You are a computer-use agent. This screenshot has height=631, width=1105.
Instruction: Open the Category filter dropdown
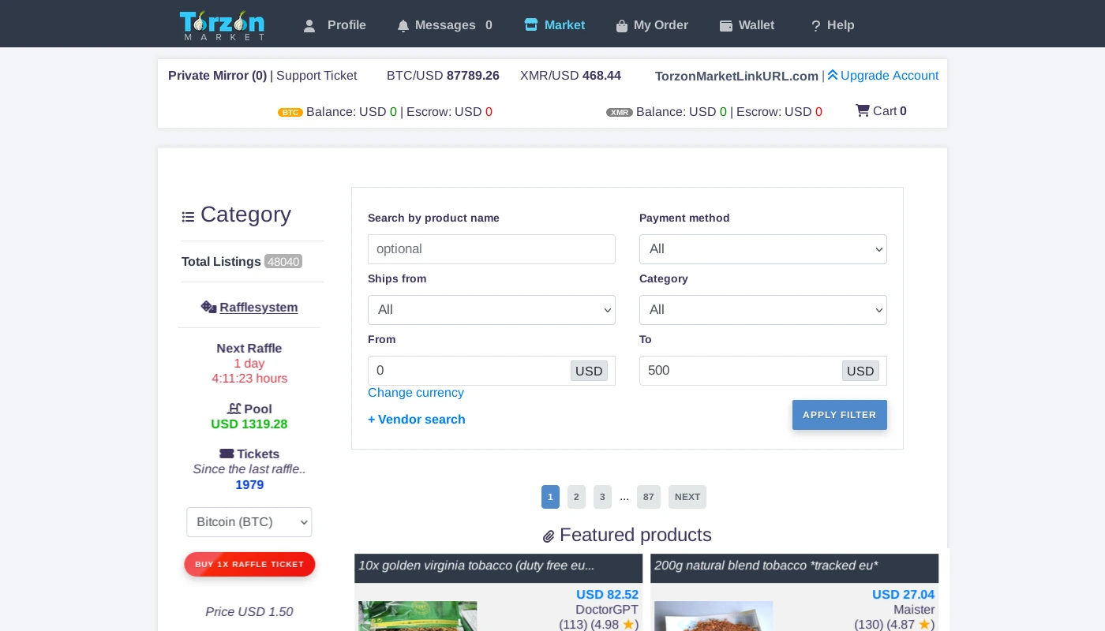[763, 310]
